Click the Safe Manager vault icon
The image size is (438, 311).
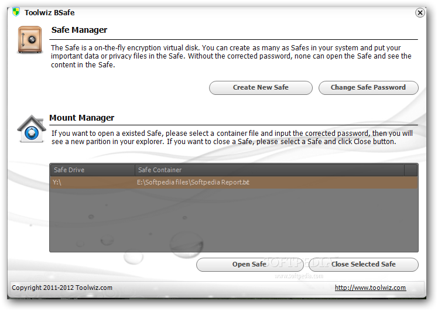[x=30, y=39]
